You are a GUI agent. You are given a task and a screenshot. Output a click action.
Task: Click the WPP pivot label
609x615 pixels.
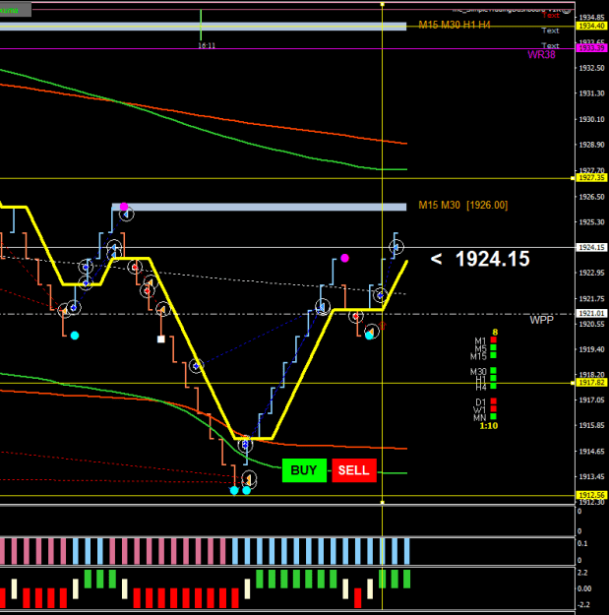click(x=541, y=320)
